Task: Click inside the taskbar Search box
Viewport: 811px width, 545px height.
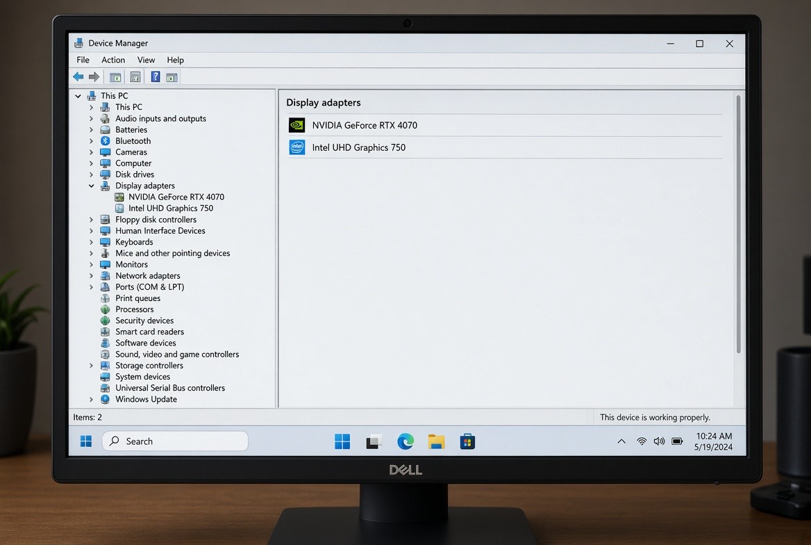Action: [175, 441]
